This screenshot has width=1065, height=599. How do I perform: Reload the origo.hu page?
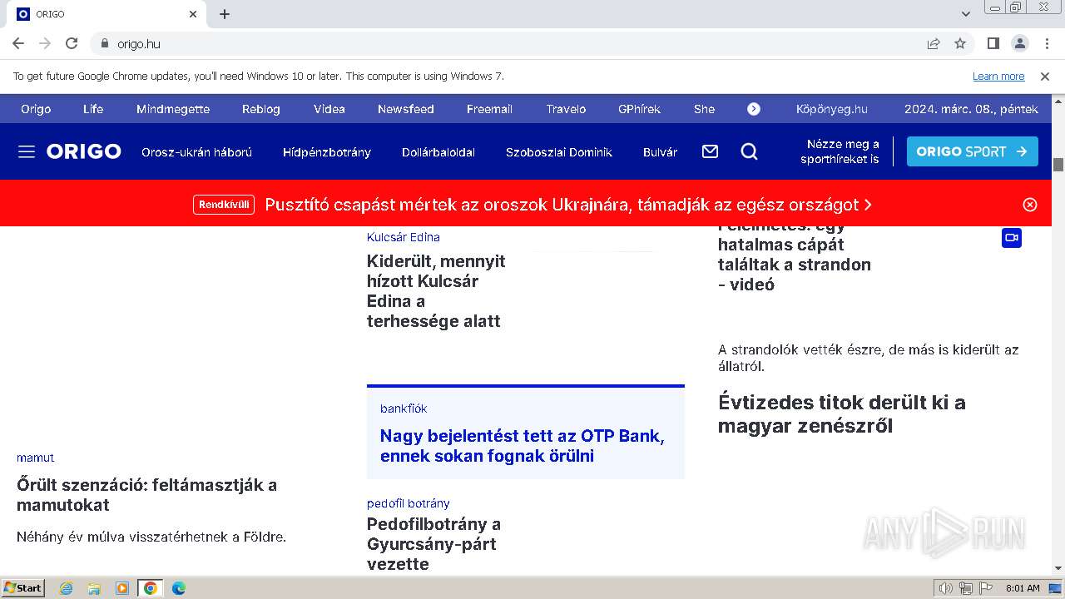pos(72,43)
